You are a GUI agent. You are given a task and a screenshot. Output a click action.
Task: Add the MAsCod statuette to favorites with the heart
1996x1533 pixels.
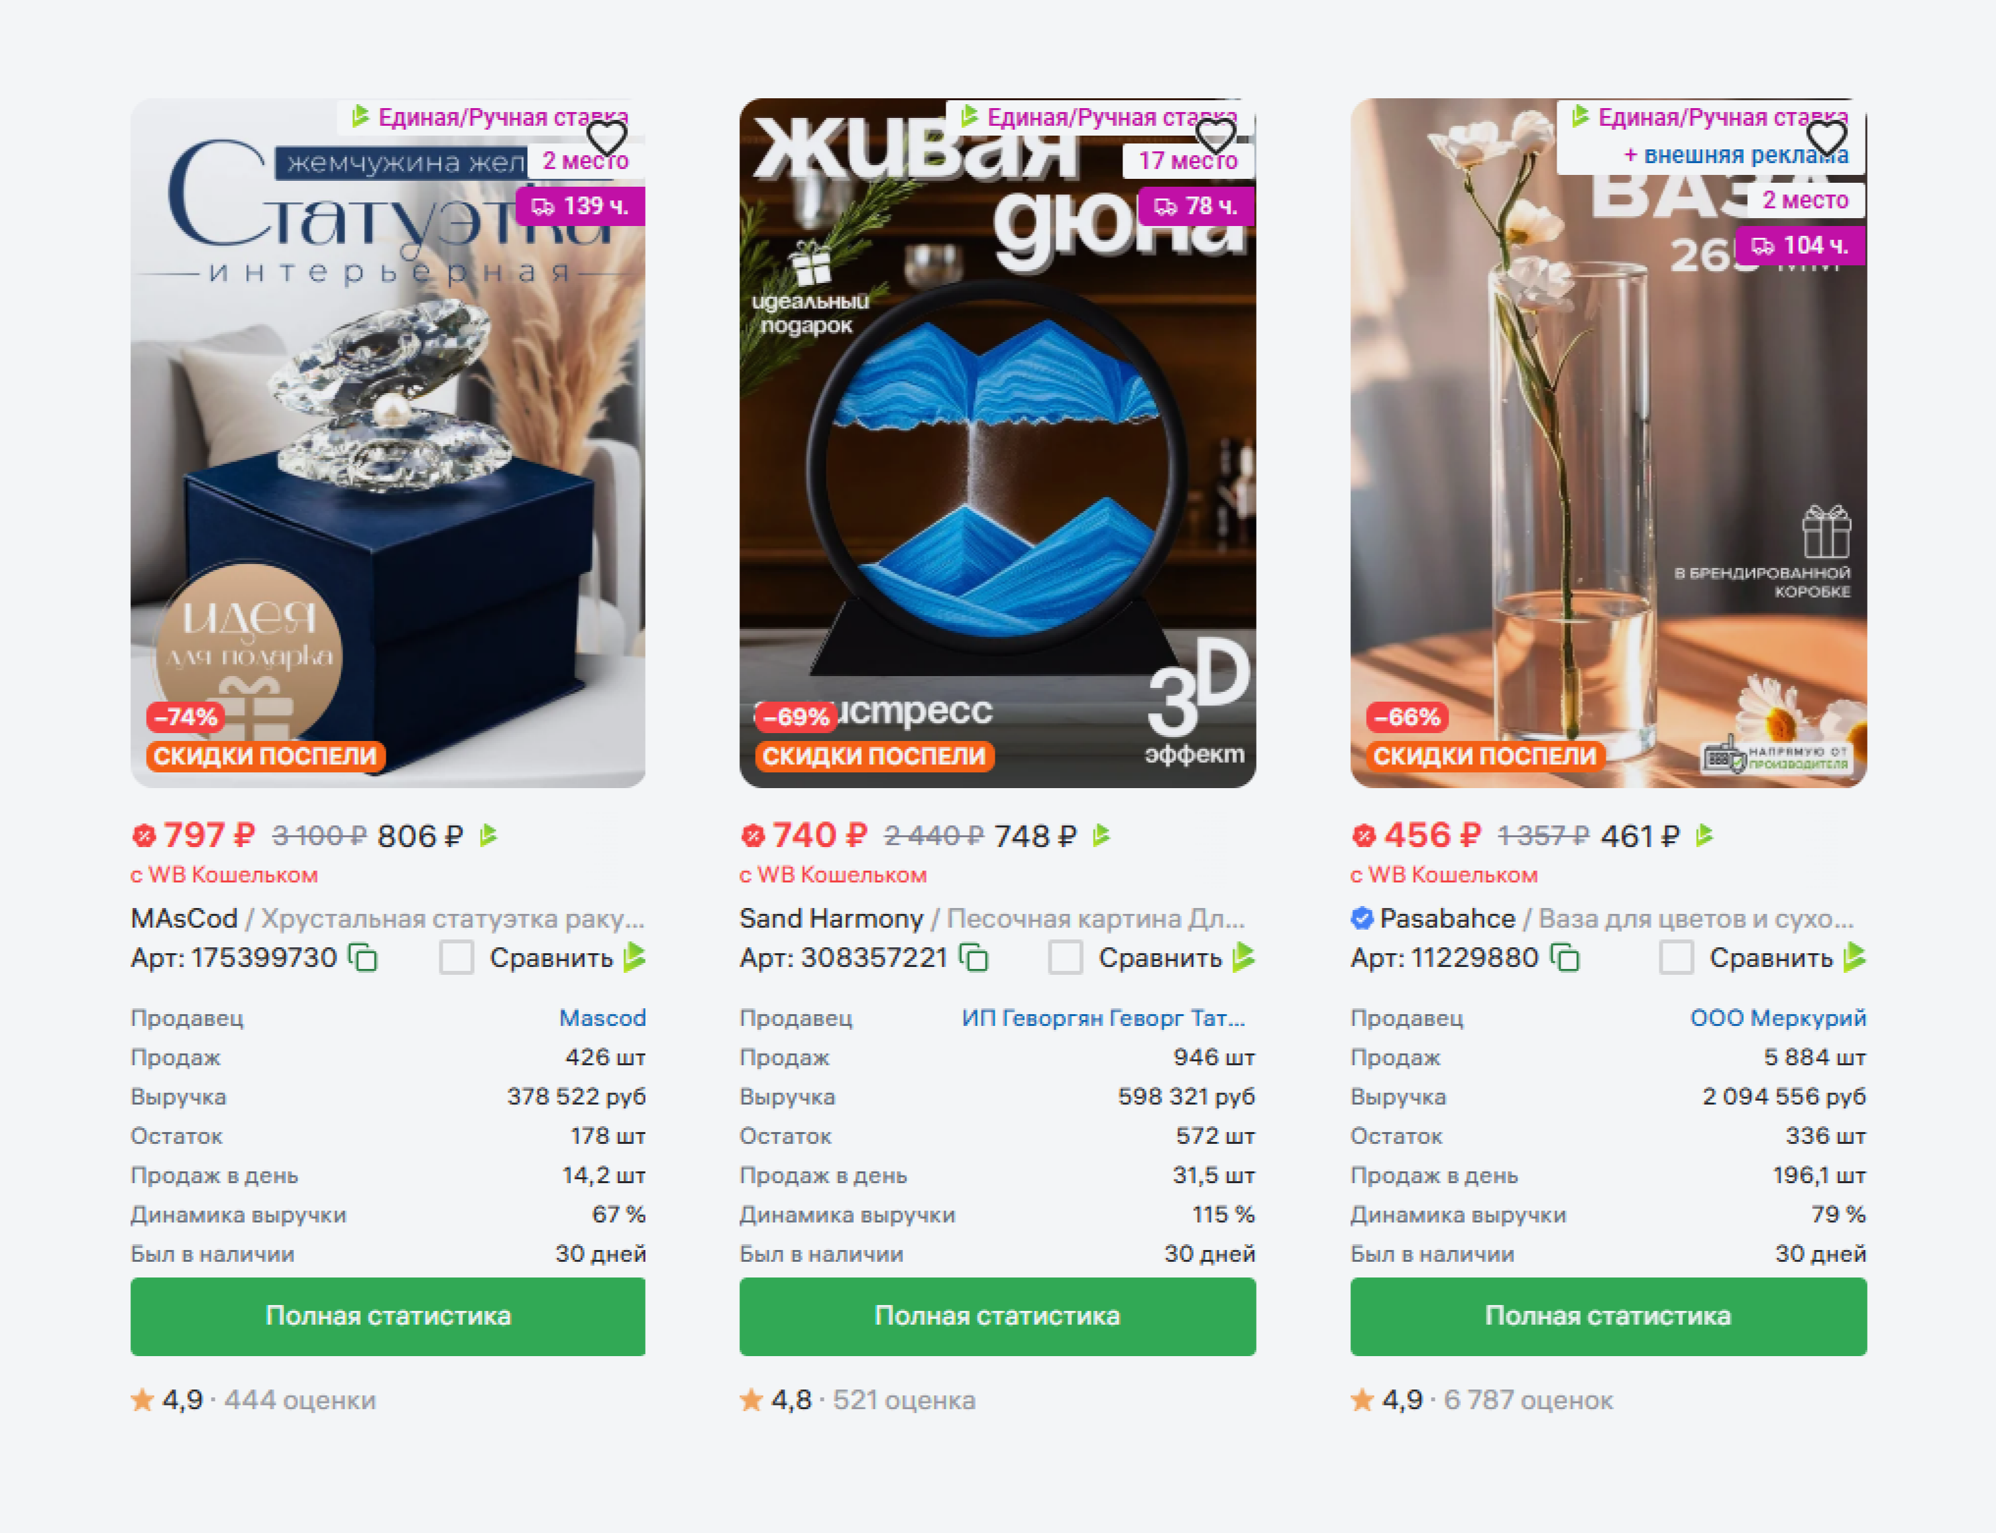pyautogui.click(x=606, y=138)
